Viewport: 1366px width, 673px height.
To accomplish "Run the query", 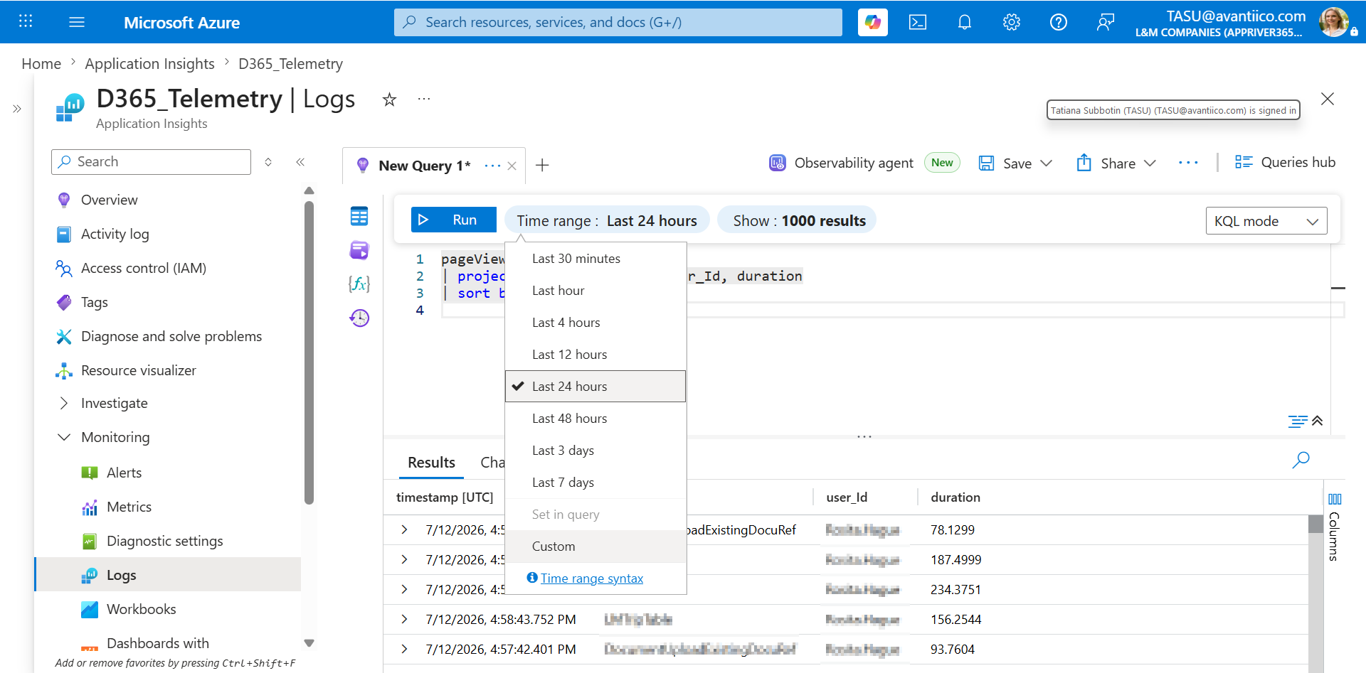I will click(454, 220).
